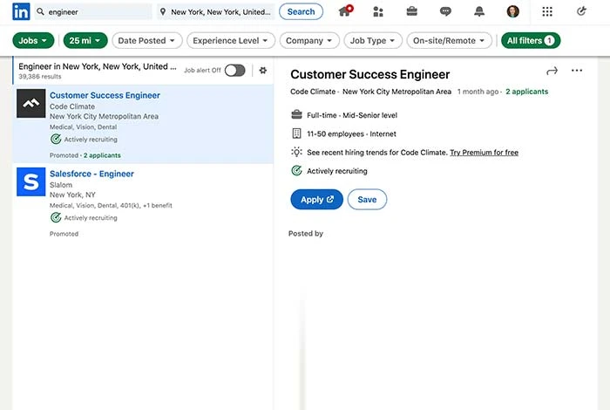The height and width of the screenshot is (410, 610).
Task: Click Slalom company logo
Action: (x=31, y=181)
